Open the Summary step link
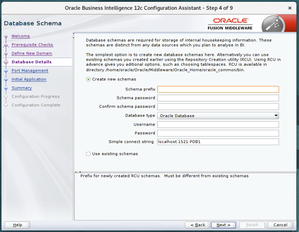The image size is (299, 232). point(22,88)
